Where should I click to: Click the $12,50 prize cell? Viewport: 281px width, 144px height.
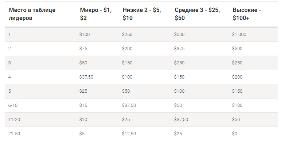pos(129,133)
